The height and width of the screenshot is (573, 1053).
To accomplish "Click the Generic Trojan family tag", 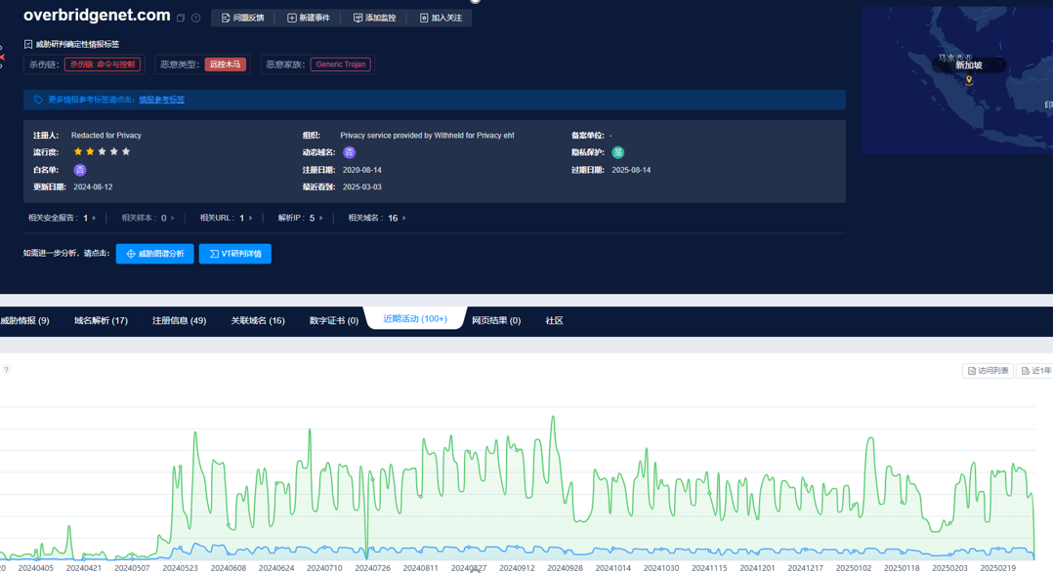I will (341, 64).
